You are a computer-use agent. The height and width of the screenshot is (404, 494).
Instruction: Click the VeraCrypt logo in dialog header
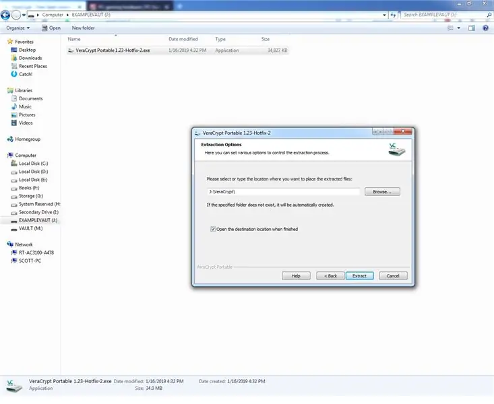pos(397,149)
